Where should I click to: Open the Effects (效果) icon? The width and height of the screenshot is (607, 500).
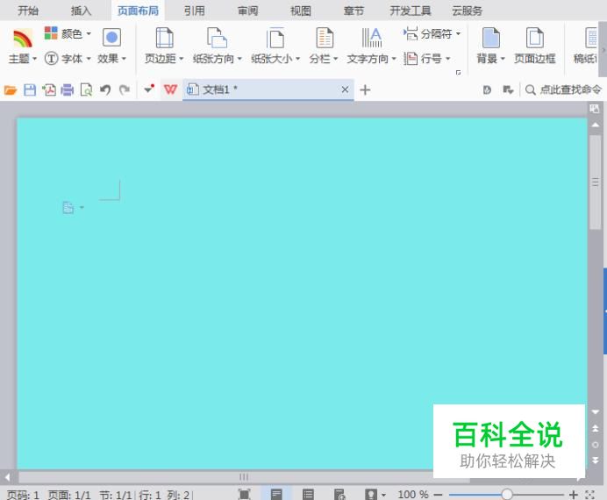pyautogui.click(x=112, y=38)
